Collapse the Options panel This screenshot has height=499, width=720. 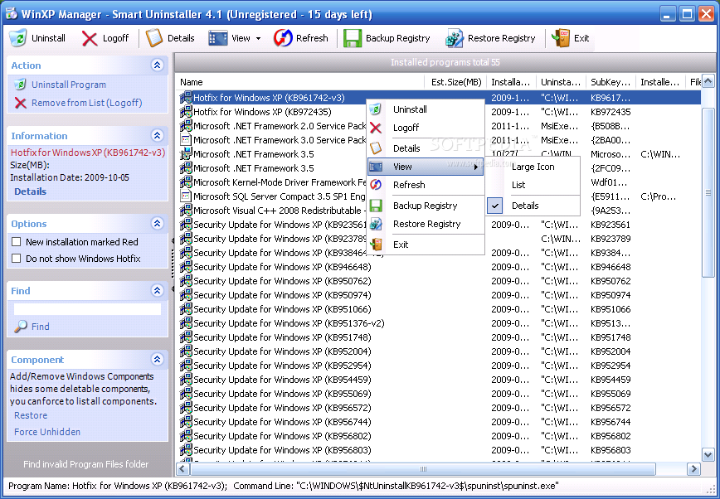click(158, 224)
